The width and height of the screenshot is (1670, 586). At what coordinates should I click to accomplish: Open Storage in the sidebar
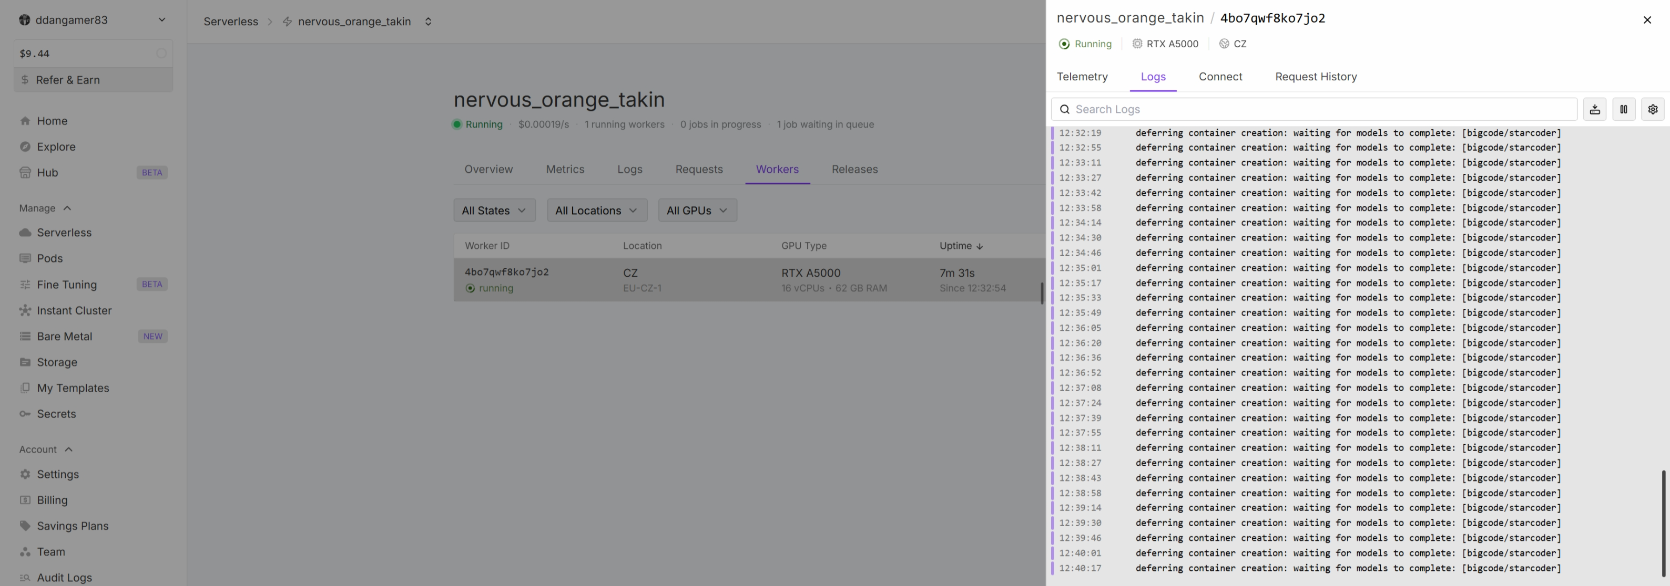[57, 362]
